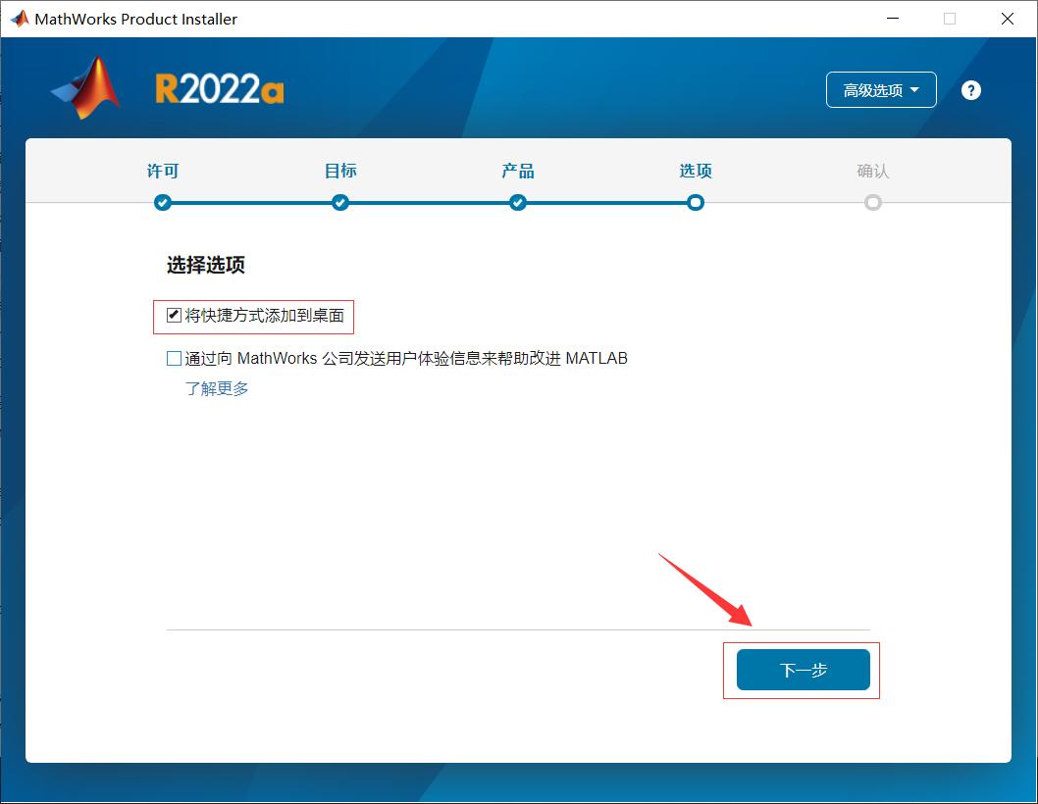Select the 确认 step label
The image size is (1038, 804).
tap(872, 170)
